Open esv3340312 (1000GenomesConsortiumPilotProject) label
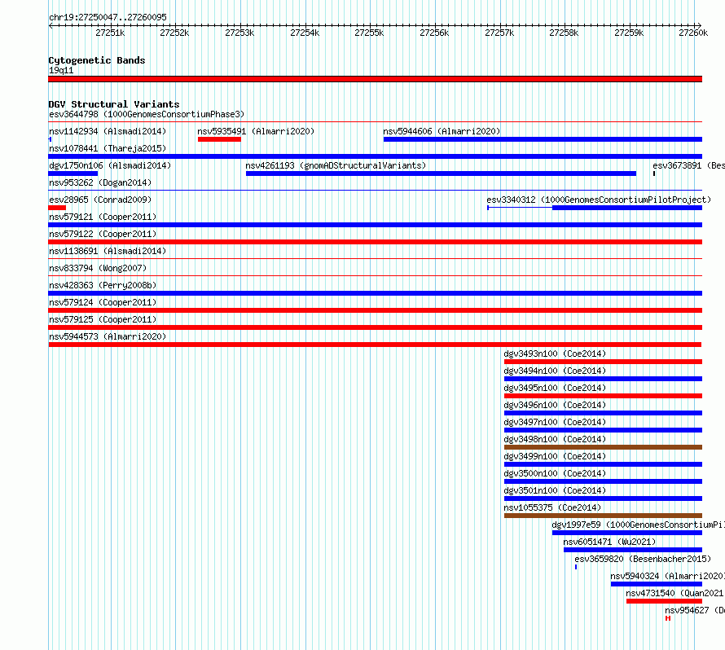The image size is (725, 650). coord(599,200)
